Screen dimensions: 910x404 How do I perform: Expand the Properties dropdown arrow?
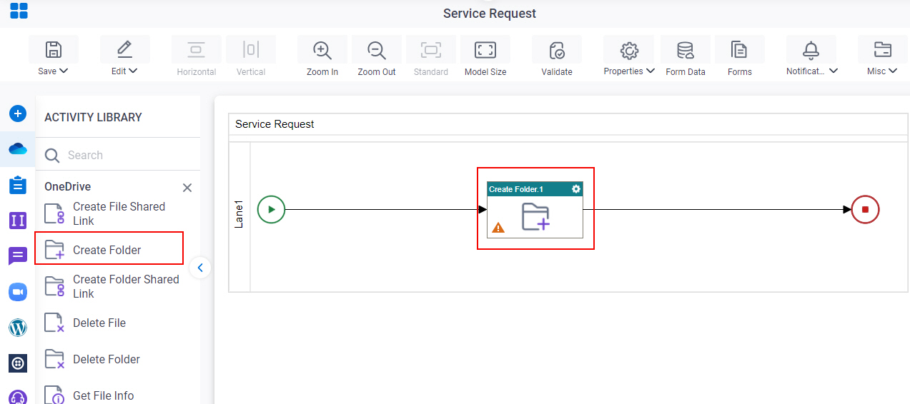(650, 71)
